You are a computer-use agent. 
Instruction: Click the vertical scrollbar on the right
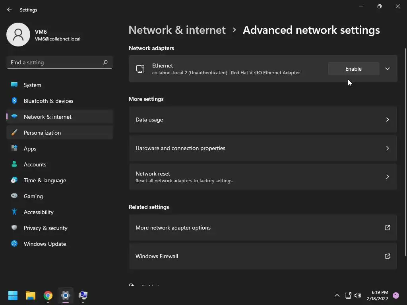pos(405,151)
